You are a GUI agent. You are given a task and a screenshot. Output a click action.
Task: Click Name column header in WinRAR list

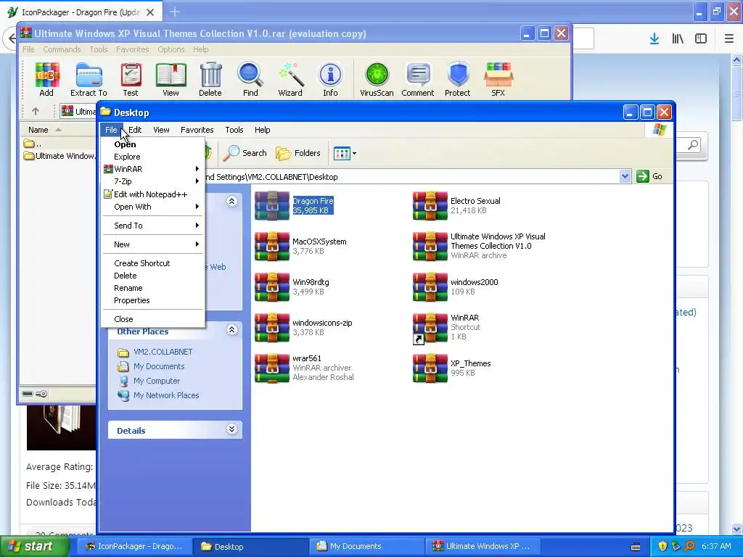(x=57, y=130)
